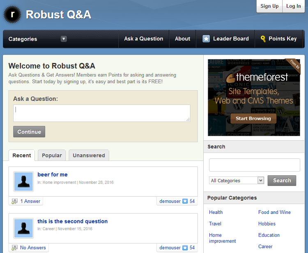Click the Continue button
308x253 pixels.
(29, 132)
